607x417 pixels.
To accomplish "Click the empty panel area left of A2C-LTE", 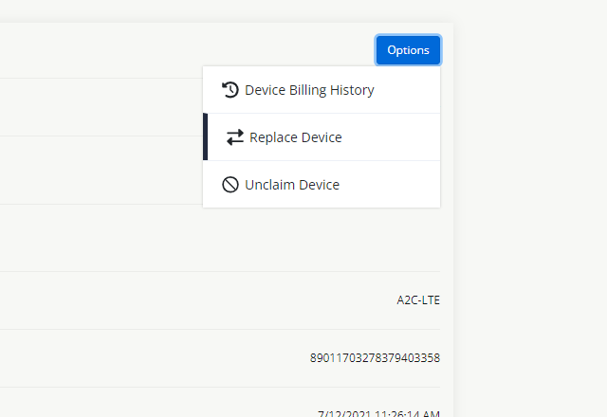I will point(190,300).
